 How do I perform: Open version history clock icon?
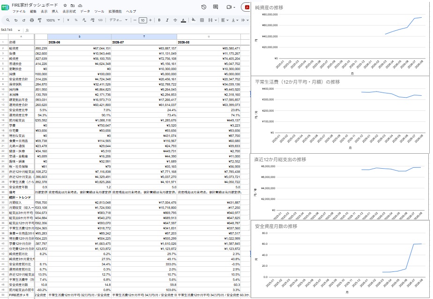pos(204,7)
